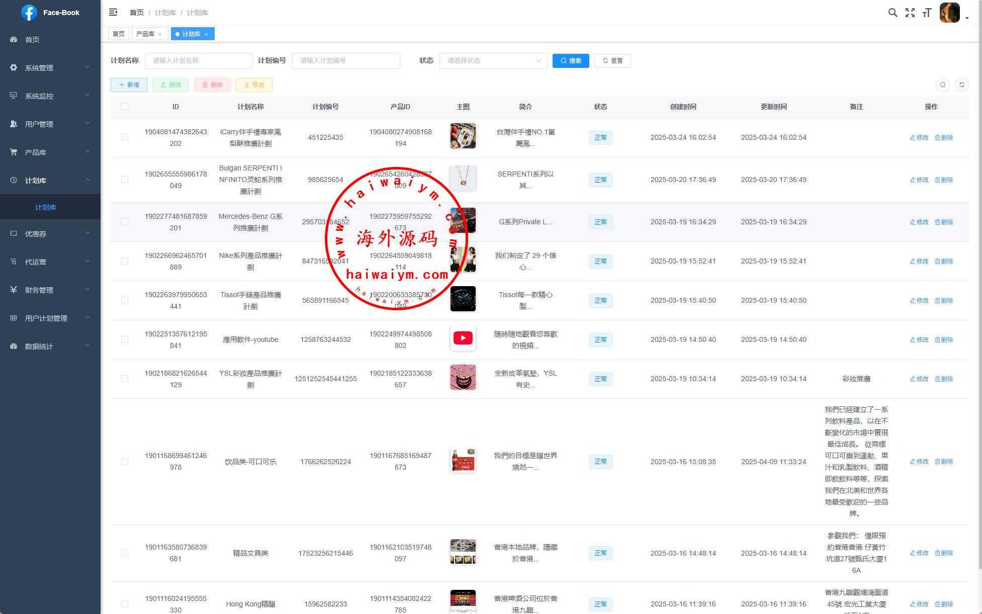The image size is (982, 614).
Task: Click the round refresh table icon
Action: pos(961,85)
